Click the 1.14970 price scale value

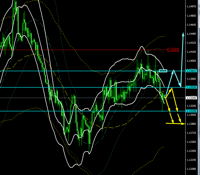(x=191, y=6)
